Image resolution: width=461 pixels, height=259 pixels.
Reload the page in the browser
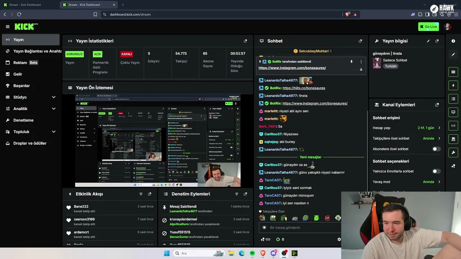tap(19, 14)
